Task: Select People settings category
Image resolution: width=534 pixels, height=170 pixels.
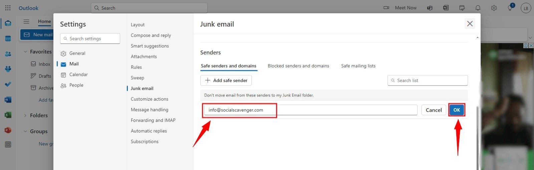Action: 76,85
